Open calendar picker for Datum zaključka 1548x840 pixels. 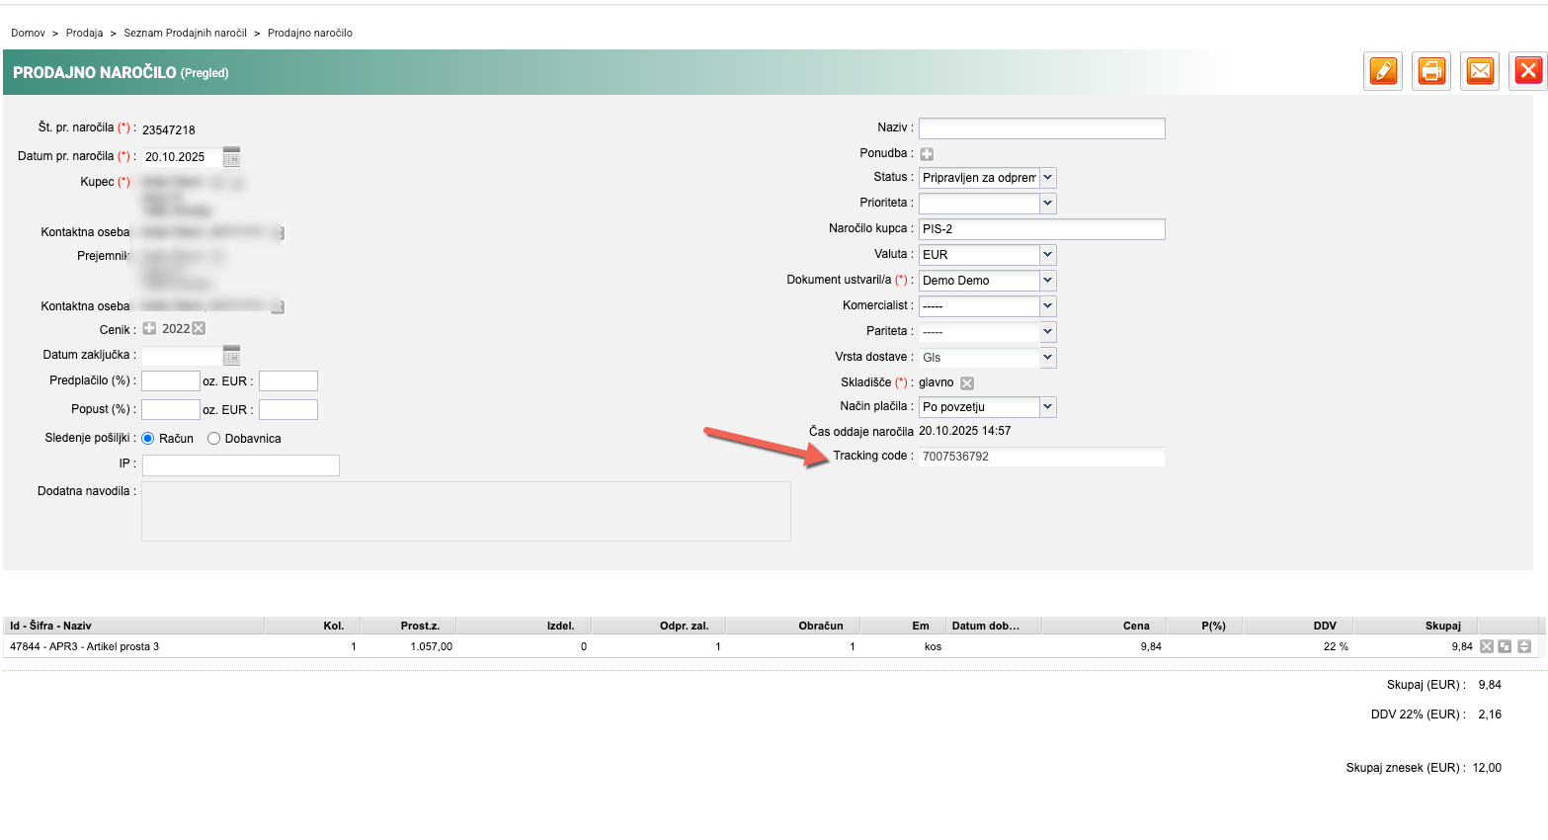(x=232, y=356)
